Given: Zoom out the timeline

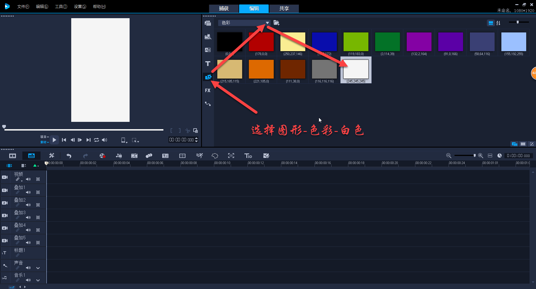Looking at the screenshot, I should tap(449, 156).
